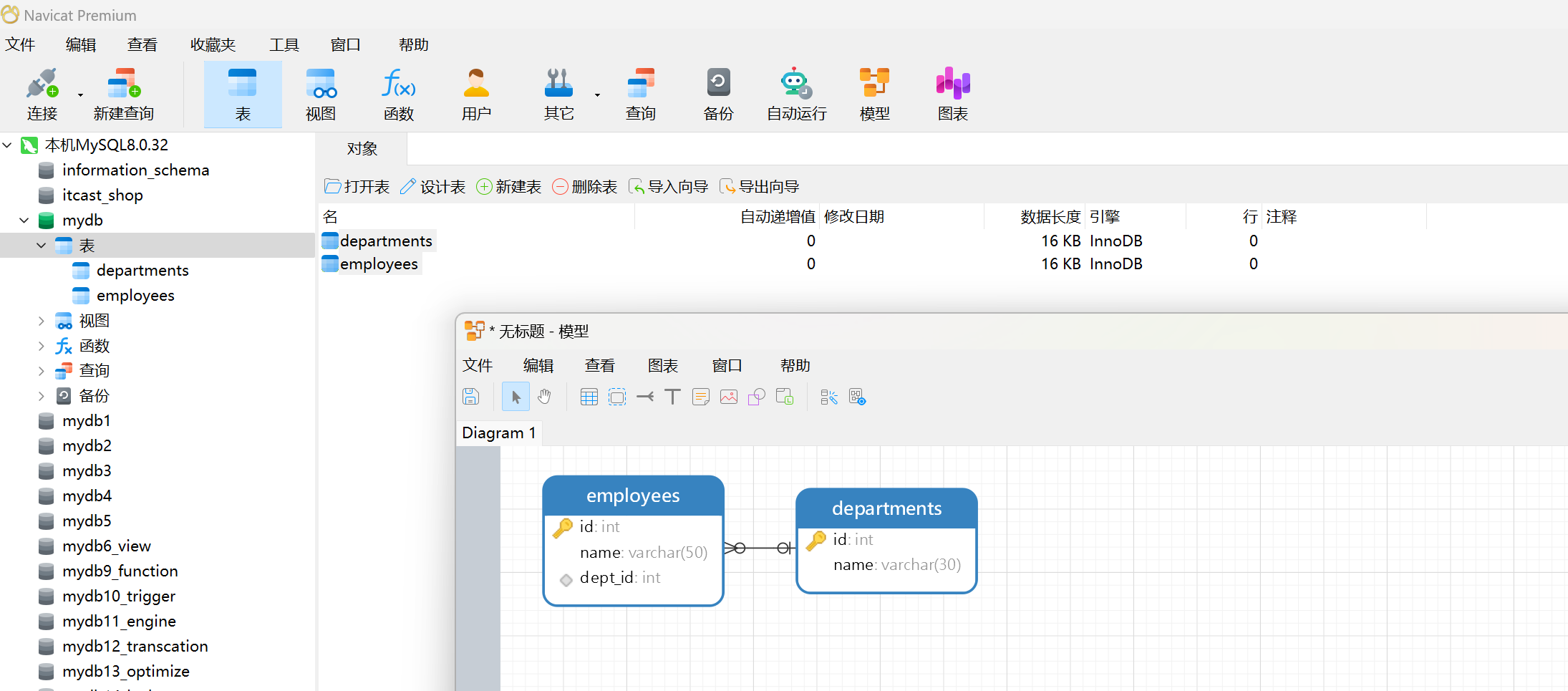Viewport: 1568px width, 691px height.
Task: Expand the 视图 node under mydb
Action: pyautogui.click(x=41, y=320)
